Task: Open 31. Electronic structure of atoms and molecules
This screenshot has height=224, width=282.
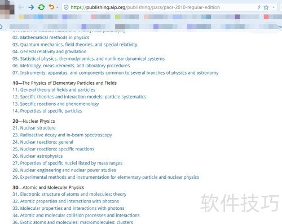Action: pos(69,195)
